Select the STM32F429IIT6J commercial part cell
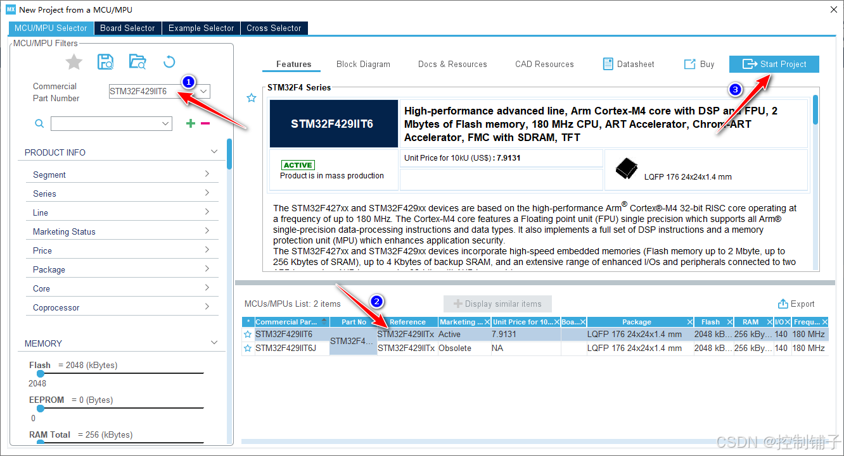 pyautogui.click(x=291, y=348)
